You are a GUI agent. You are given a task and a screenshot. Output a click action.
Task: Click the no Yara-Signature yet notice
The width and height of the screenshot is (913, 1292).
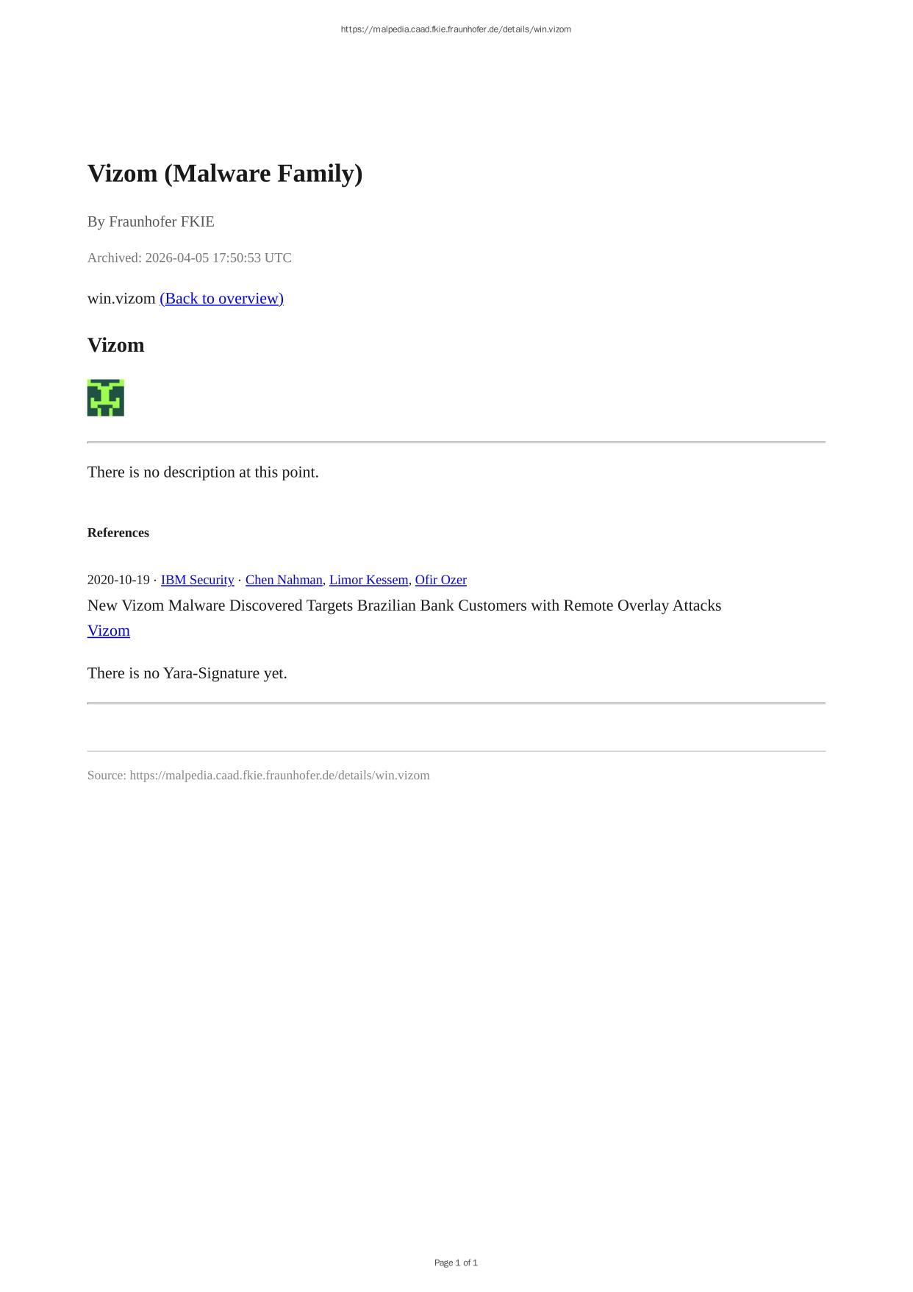pos(187,673)
